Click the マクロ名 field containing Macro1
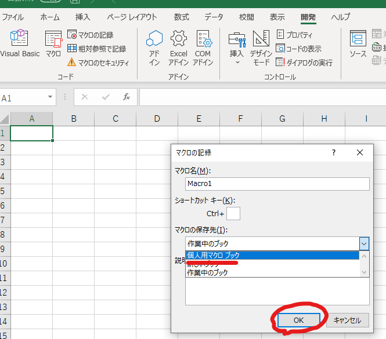 pos(277,184)
